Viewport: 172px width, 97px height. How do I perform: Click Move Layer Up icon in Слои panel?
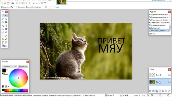click(163, 91)
